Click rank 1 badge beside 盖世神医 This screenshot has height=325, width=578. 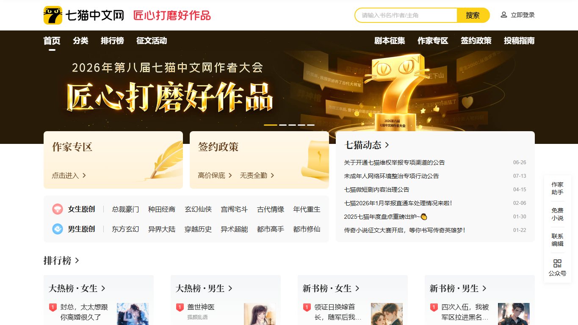pos(180,307)
